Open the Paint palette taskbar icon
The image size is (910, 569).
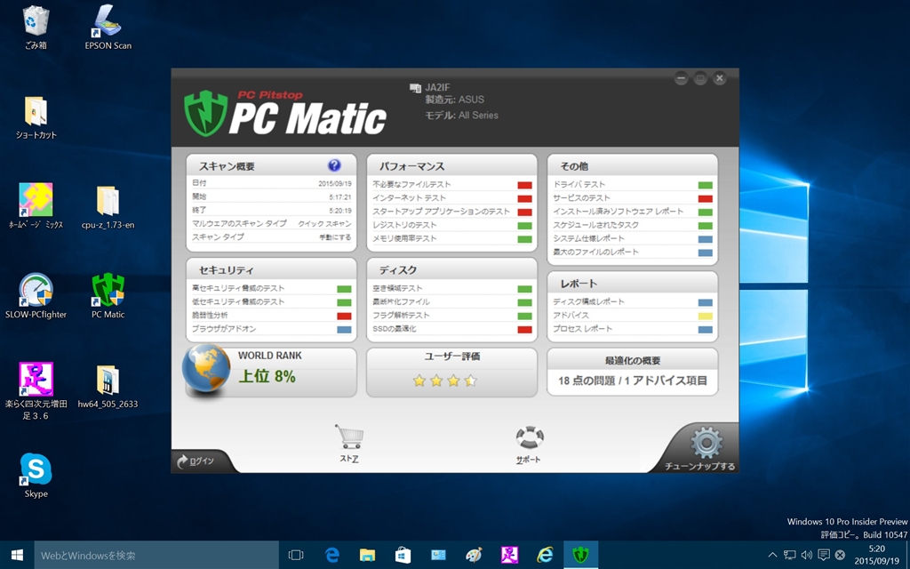[474, 555]
